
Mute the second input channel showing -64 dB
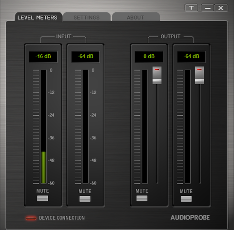[85, 199]
